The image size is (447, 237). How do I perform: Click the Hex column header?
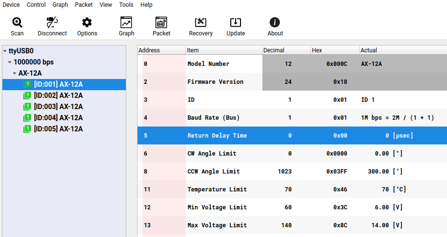335,50
